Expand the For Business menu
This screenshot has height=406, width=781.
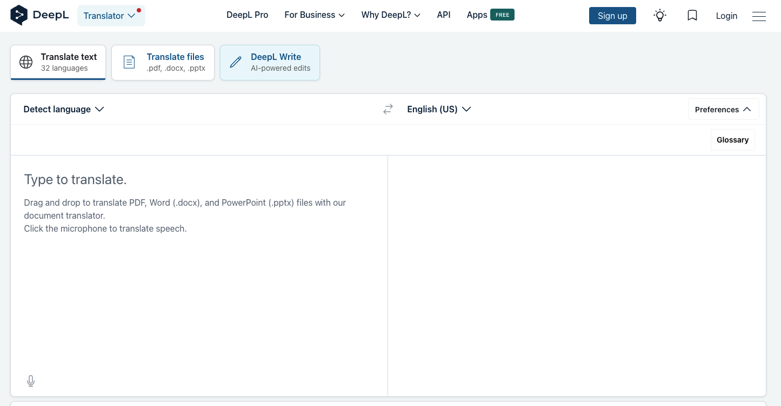tap(315, 15)
